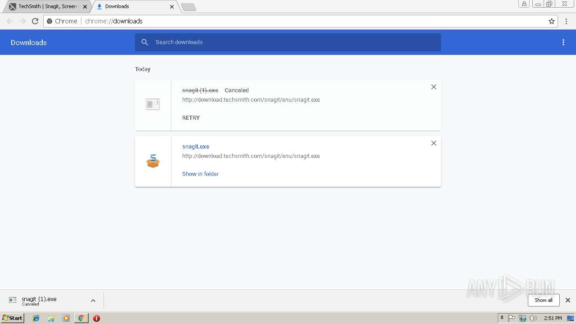The width and height of the screenshot is (576, 324).
Task: Click the Downloads header title
Action: (x=29, y=43)
